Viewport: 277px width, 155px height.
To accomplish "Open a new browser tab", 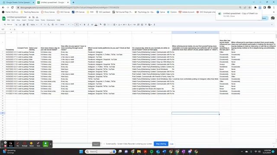I will 73,3.
